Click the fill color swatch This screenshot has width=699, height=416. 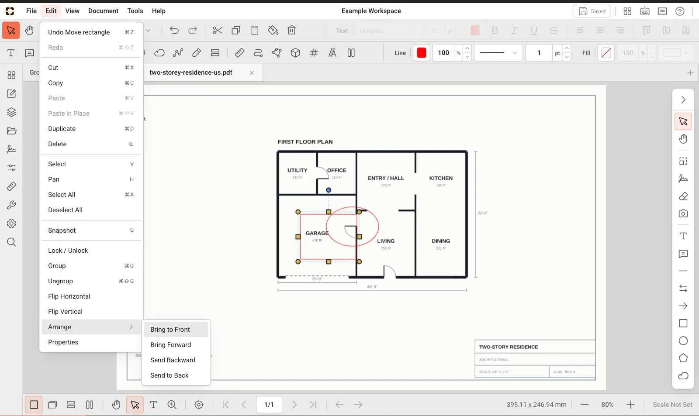(x=606, y=53)
